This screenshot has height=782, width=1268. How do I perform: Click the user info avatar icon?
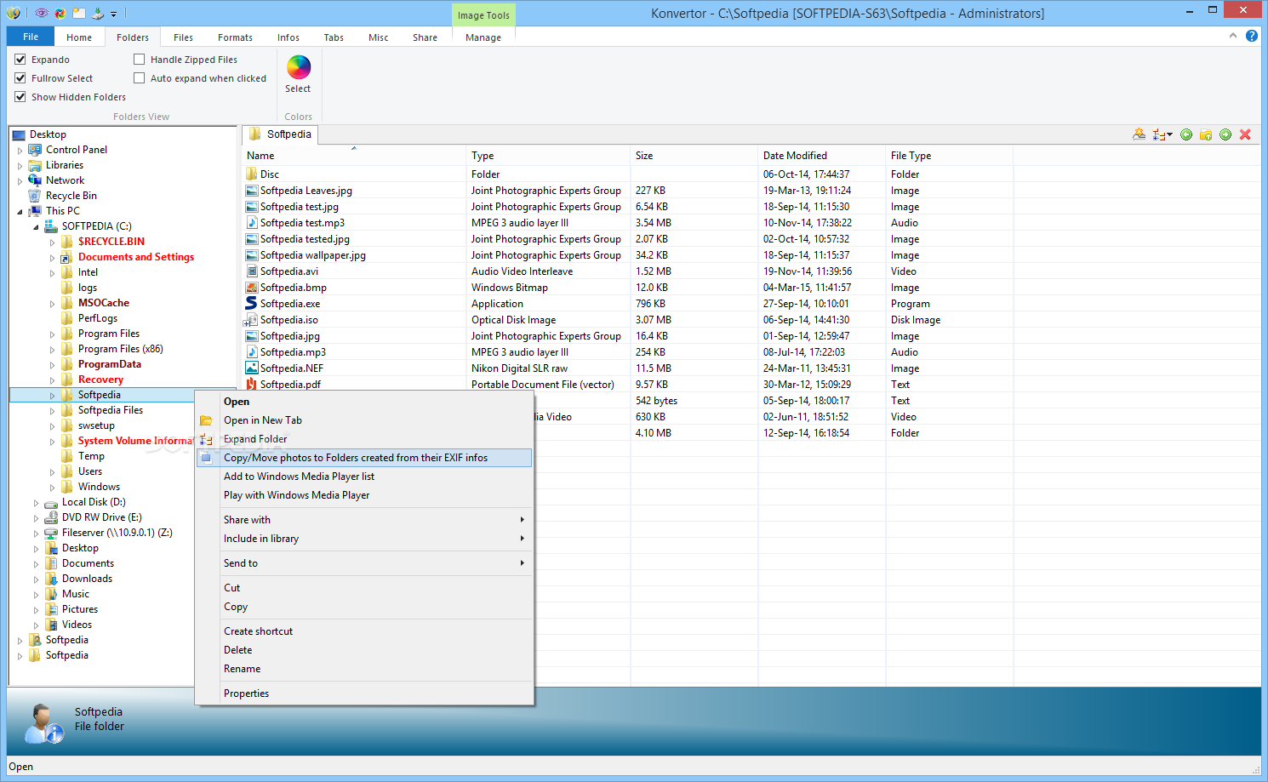[x=43, y=724]
